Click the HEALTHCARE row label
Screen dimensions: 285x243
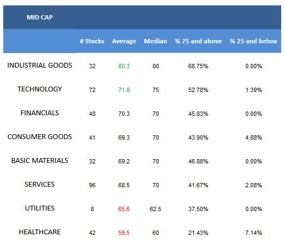pos(40,232)
